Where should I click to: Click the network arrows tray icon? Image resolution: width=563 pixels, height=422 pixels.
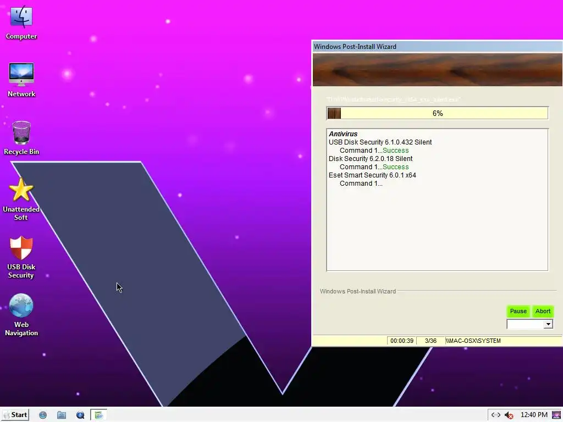tap(496, 415)
